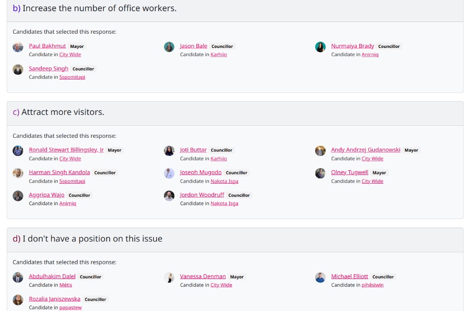Go to Harman Singh Kandola's profile

(x=59, y=172)
